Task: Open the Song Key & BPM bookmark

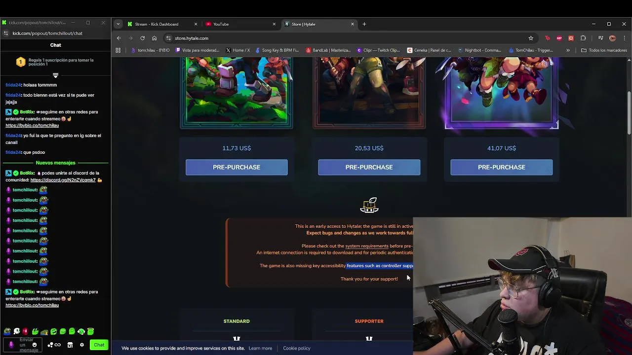Action: (277, 50)
